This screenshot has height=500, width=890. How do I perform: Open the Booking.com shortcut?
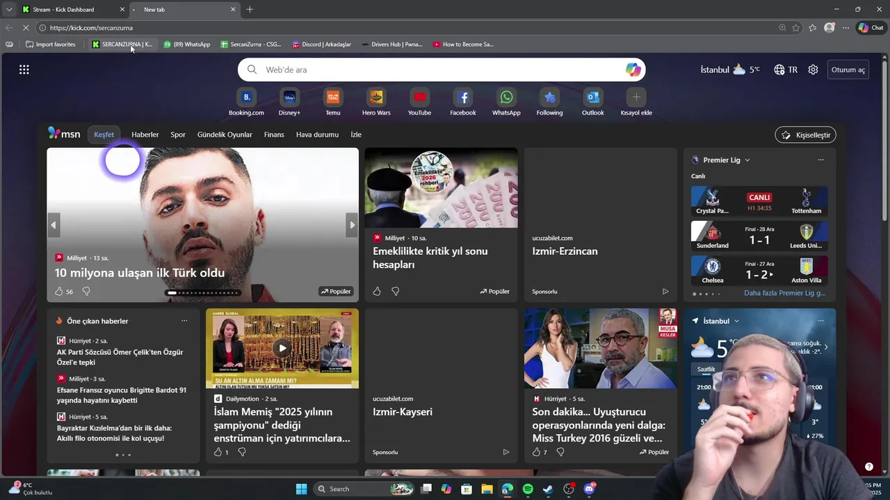[246, 101]
